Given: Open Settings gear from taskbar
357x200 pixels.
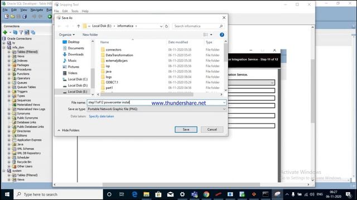Looking at the screenshot, I should click(182, 194).
